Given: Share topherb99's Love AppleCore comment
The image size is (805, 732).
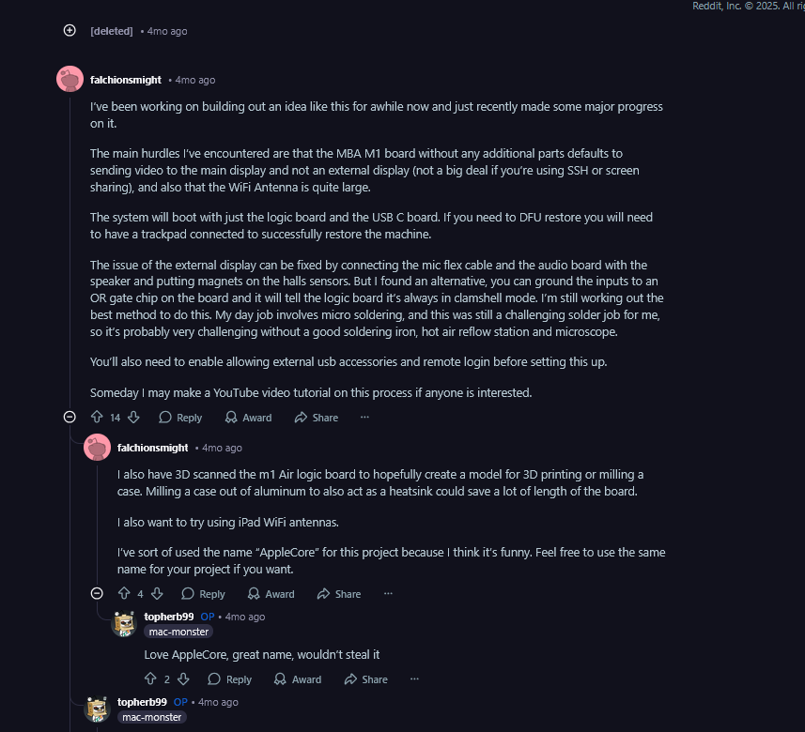Looking at the screenshot, I should pyautogui.click(x=365, y=679).
